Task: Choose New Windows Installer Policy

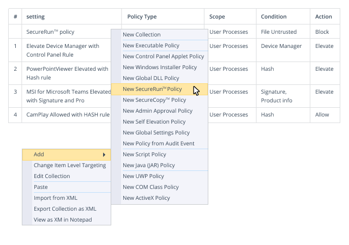Action: click(160, 68)
